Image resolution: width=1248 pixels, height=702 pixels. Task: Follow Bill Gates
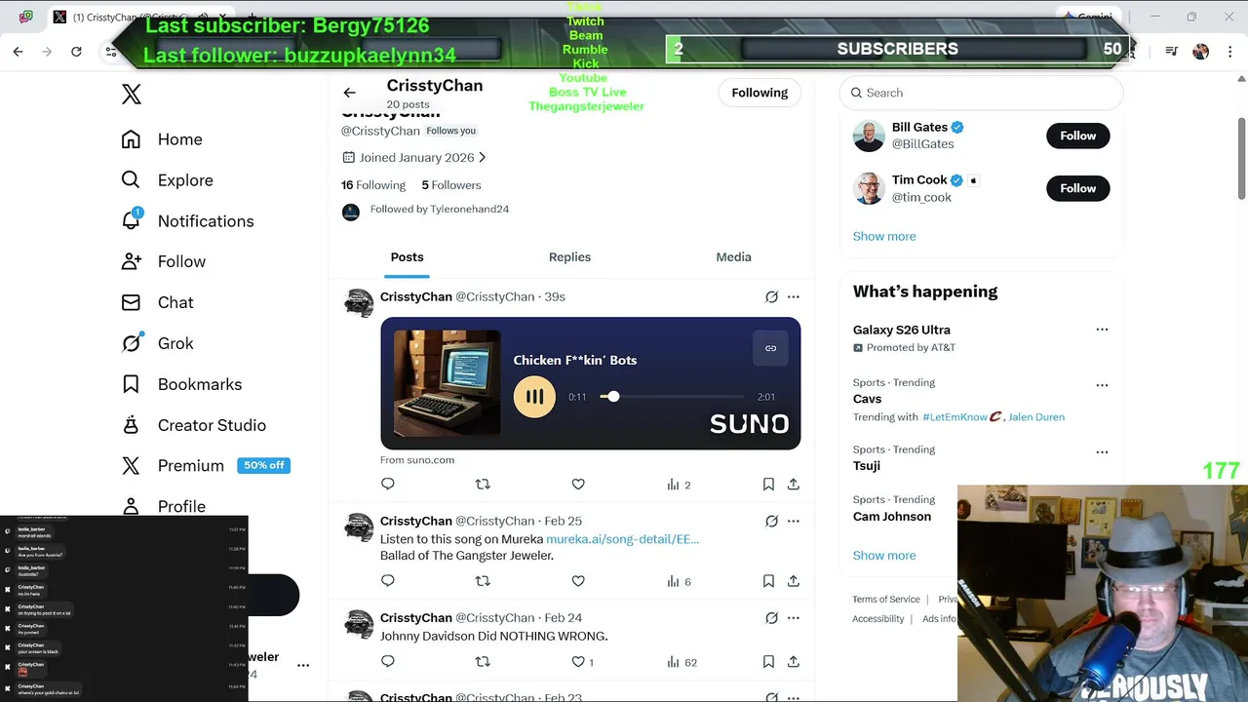(1077, 136)
